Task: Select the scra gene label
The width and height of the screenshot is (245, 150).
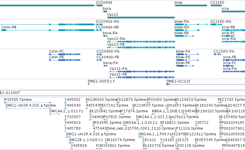Action: 225,9
